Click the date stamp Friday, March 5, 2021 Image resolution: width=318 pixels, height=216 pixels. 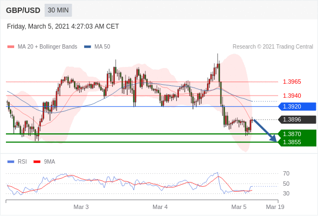63,26
